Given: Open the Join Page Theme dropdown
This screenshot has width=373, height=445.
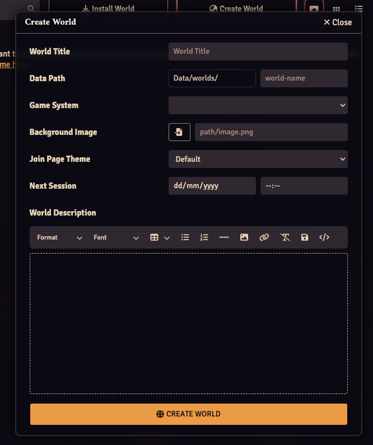Looking at the screenshot, I should coord(258,159).
